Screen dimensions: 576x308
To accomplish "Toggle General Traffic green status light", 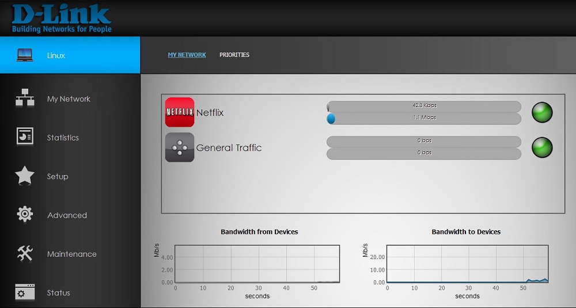I will [542, 147].
